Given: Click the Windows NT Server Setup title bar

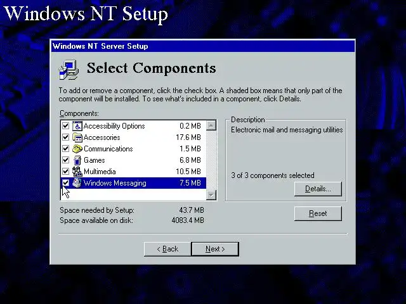Looking at the screenshot, I should 203,46.
